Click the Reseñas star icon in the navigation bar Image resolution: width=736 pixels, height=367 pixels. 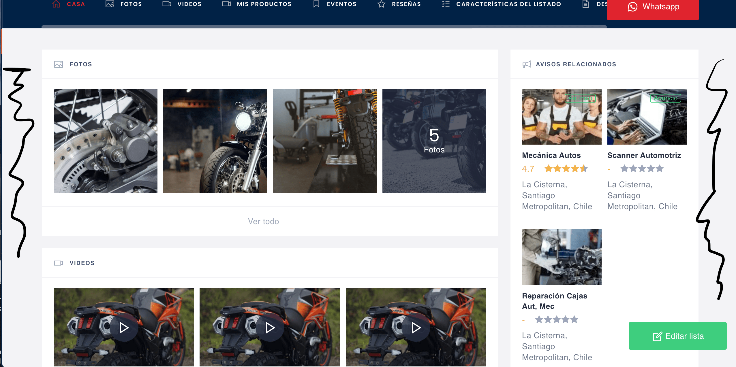381,4
